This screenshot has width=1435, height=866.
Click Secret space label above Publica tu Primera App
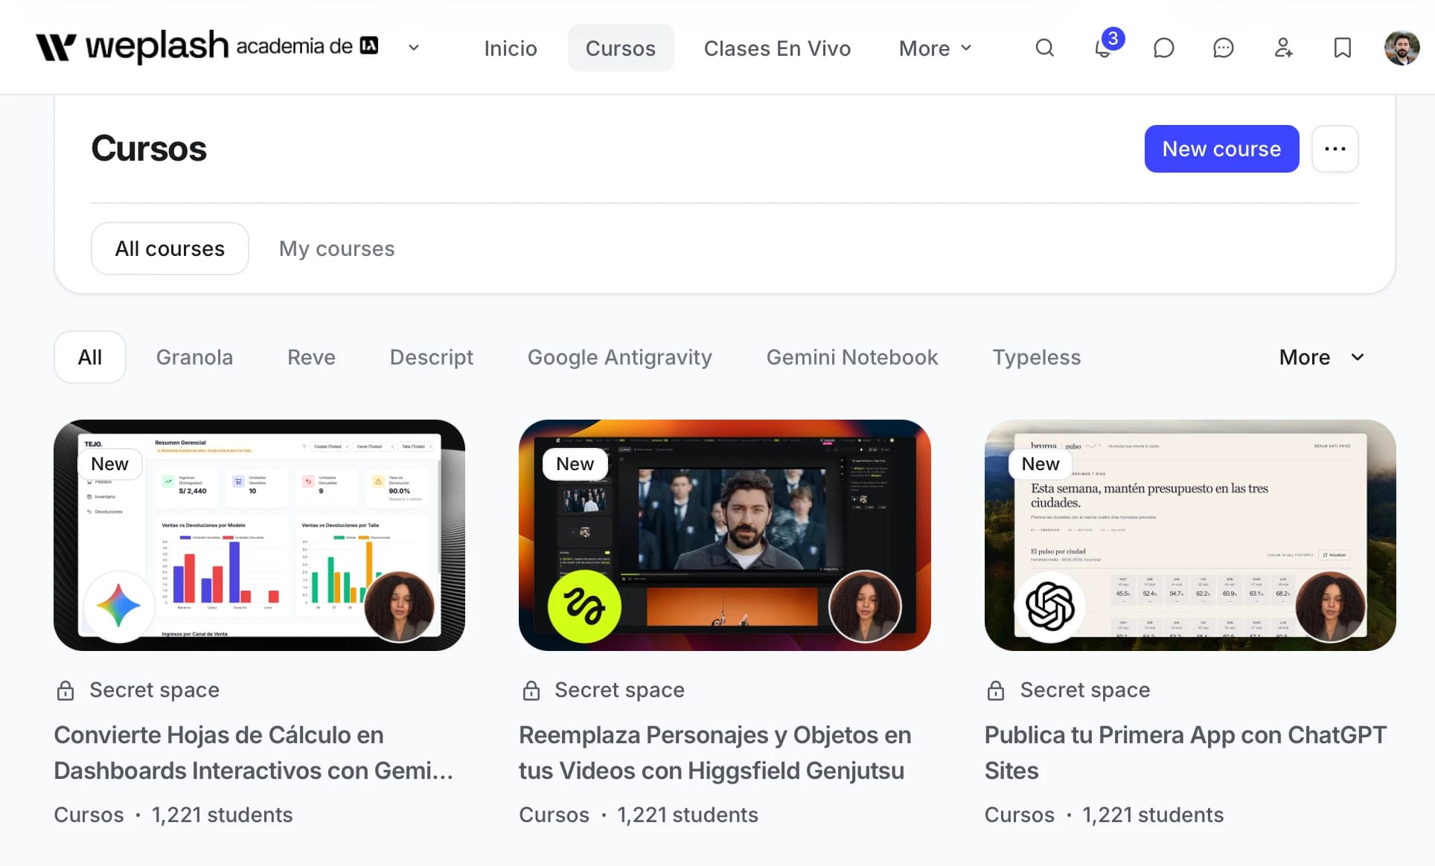tap(1084, 690)
